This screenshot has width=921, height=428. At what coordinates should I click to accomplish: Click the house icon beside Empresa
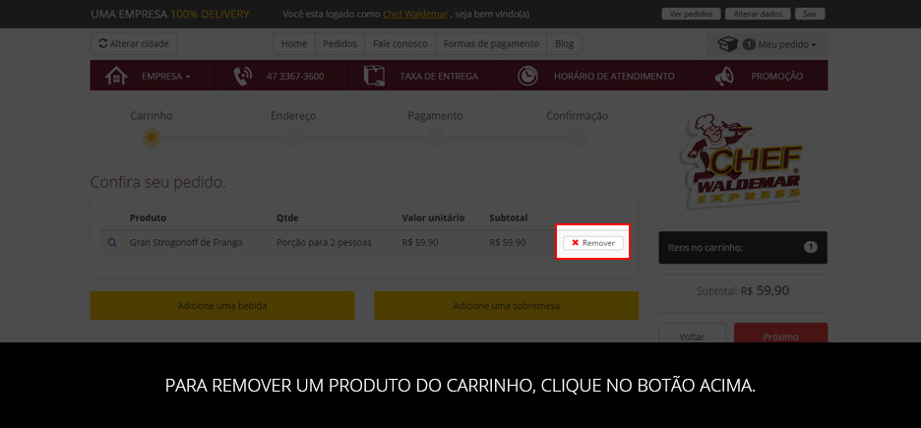click(x=116, y=76)
